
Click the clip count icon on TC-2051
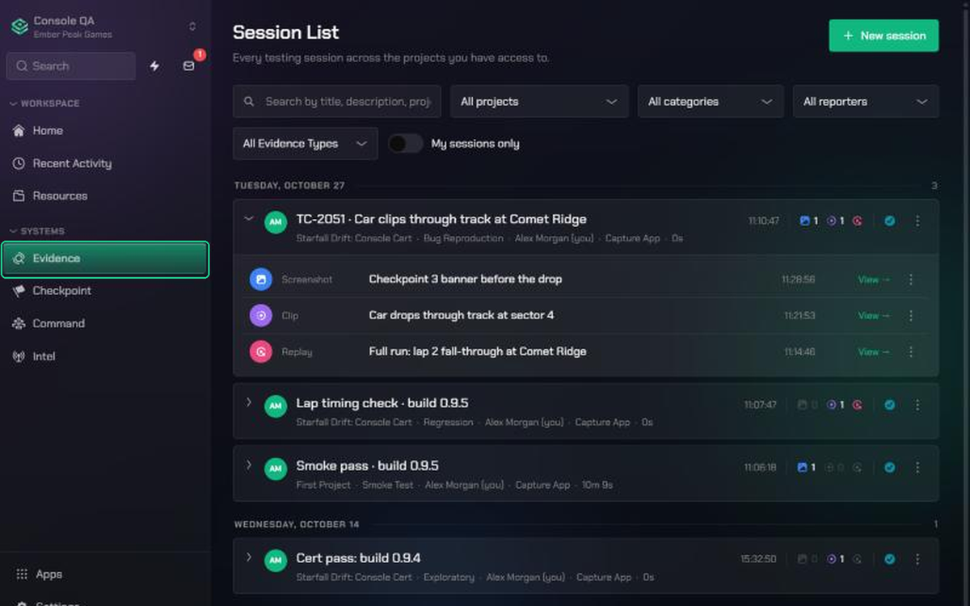[830, 221]
